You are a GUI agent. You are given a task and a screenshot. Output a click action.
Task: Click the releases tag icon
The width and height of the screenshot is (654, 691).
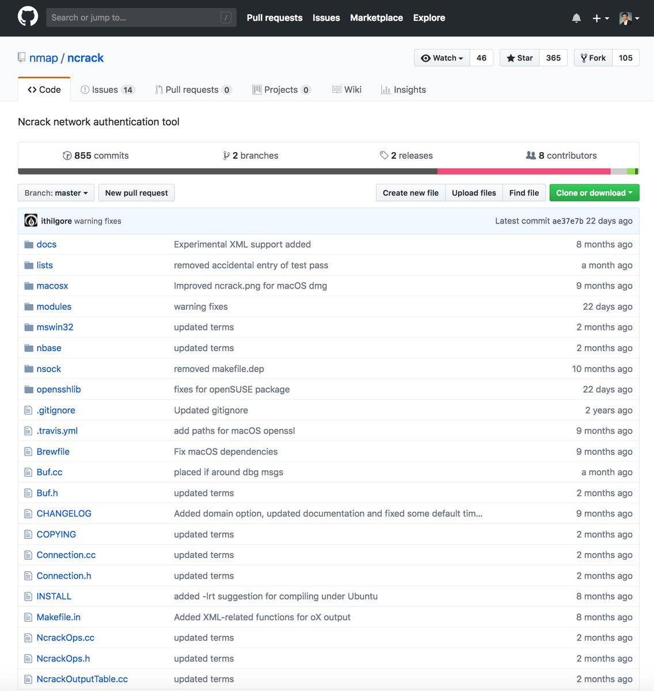[x=384, y=155]
